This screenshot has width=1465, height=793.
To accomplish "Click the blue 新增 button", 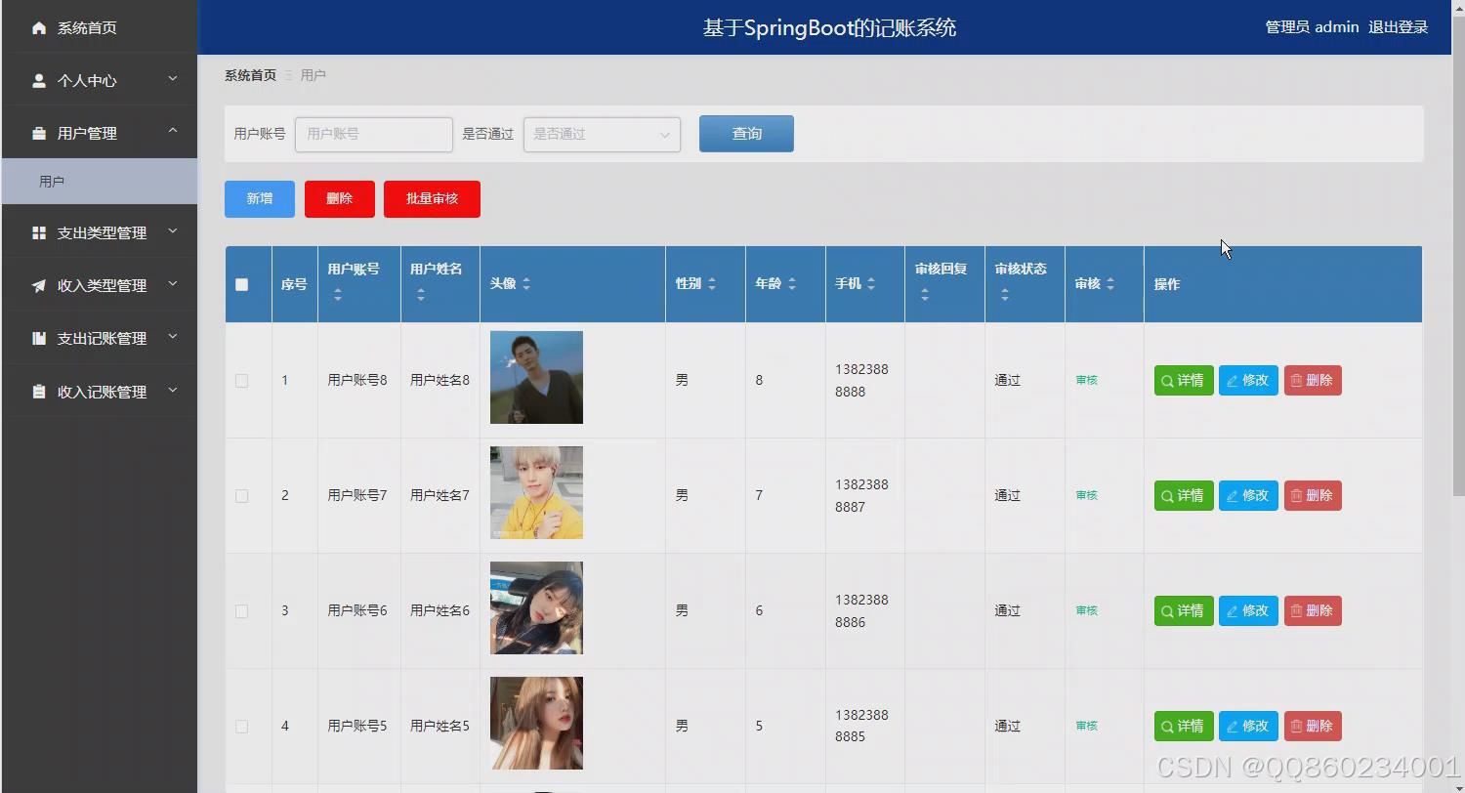I will [260, 199].
